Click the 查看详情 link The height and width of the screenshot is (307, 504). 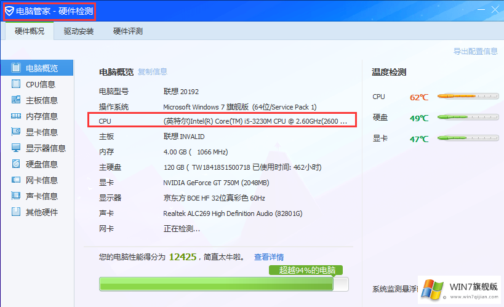[269, 257]
